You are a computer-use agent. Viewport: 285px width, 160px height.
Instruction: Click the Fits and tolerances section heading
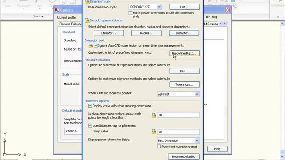click(98, 60)
